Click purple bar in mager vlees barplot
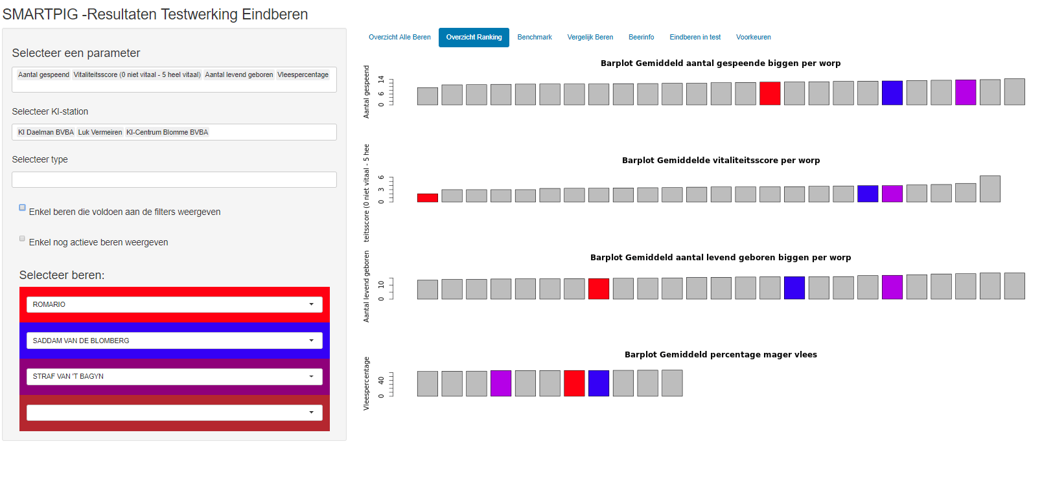The height and width of the screenshot is (494, 1053). tap(500, 383)
